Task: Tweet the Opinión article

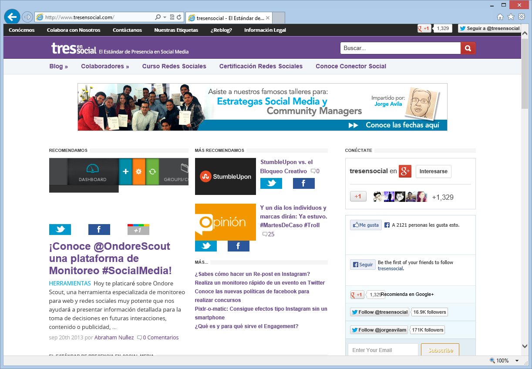Action: point(206,246)
